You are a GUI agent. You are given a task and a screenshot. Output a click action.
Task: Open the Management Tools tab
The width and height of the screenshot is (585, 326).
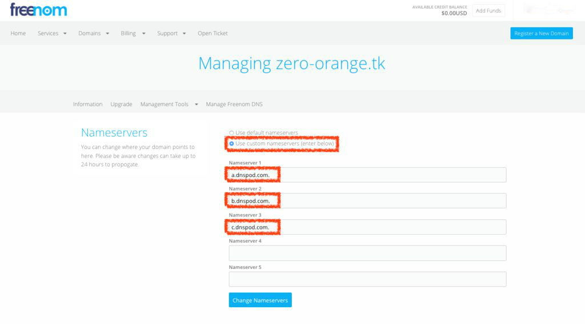(164, 104)
